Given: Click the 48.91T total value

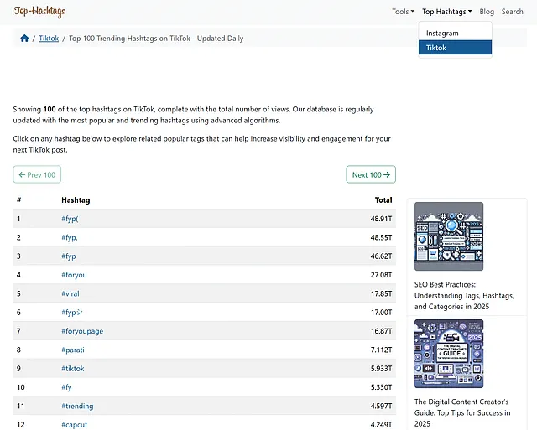Looking at the screenshot, I should click(x=381, y=219).
